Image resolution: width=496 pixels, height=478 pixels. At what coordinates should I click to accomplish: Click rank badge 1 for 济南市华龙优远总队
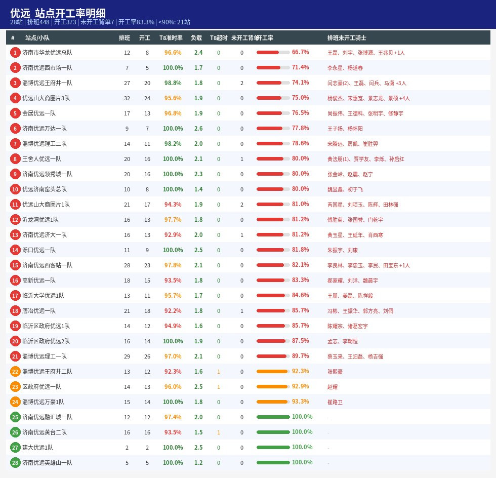click(15, 53)
